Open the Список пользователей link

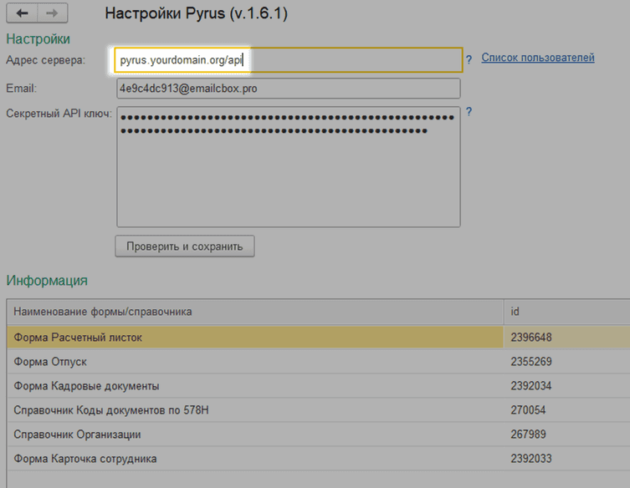pyautogui.click(x=538, y=58)
